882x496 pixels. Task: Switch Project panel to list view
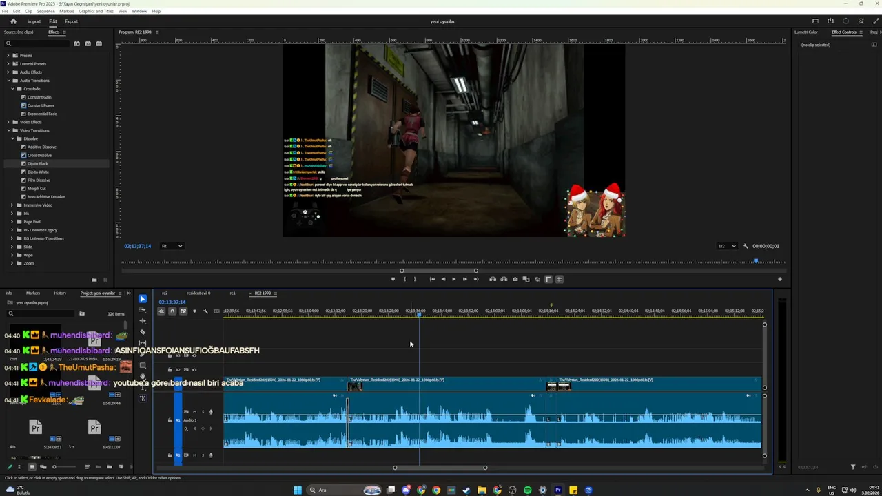21,467
